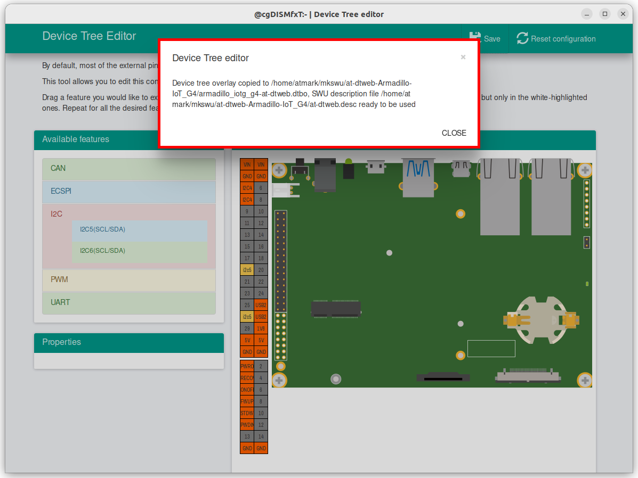This screenshot has width=638, height=478.
Task: Click the 1V8 pin cell
Action: coord(261,328)
